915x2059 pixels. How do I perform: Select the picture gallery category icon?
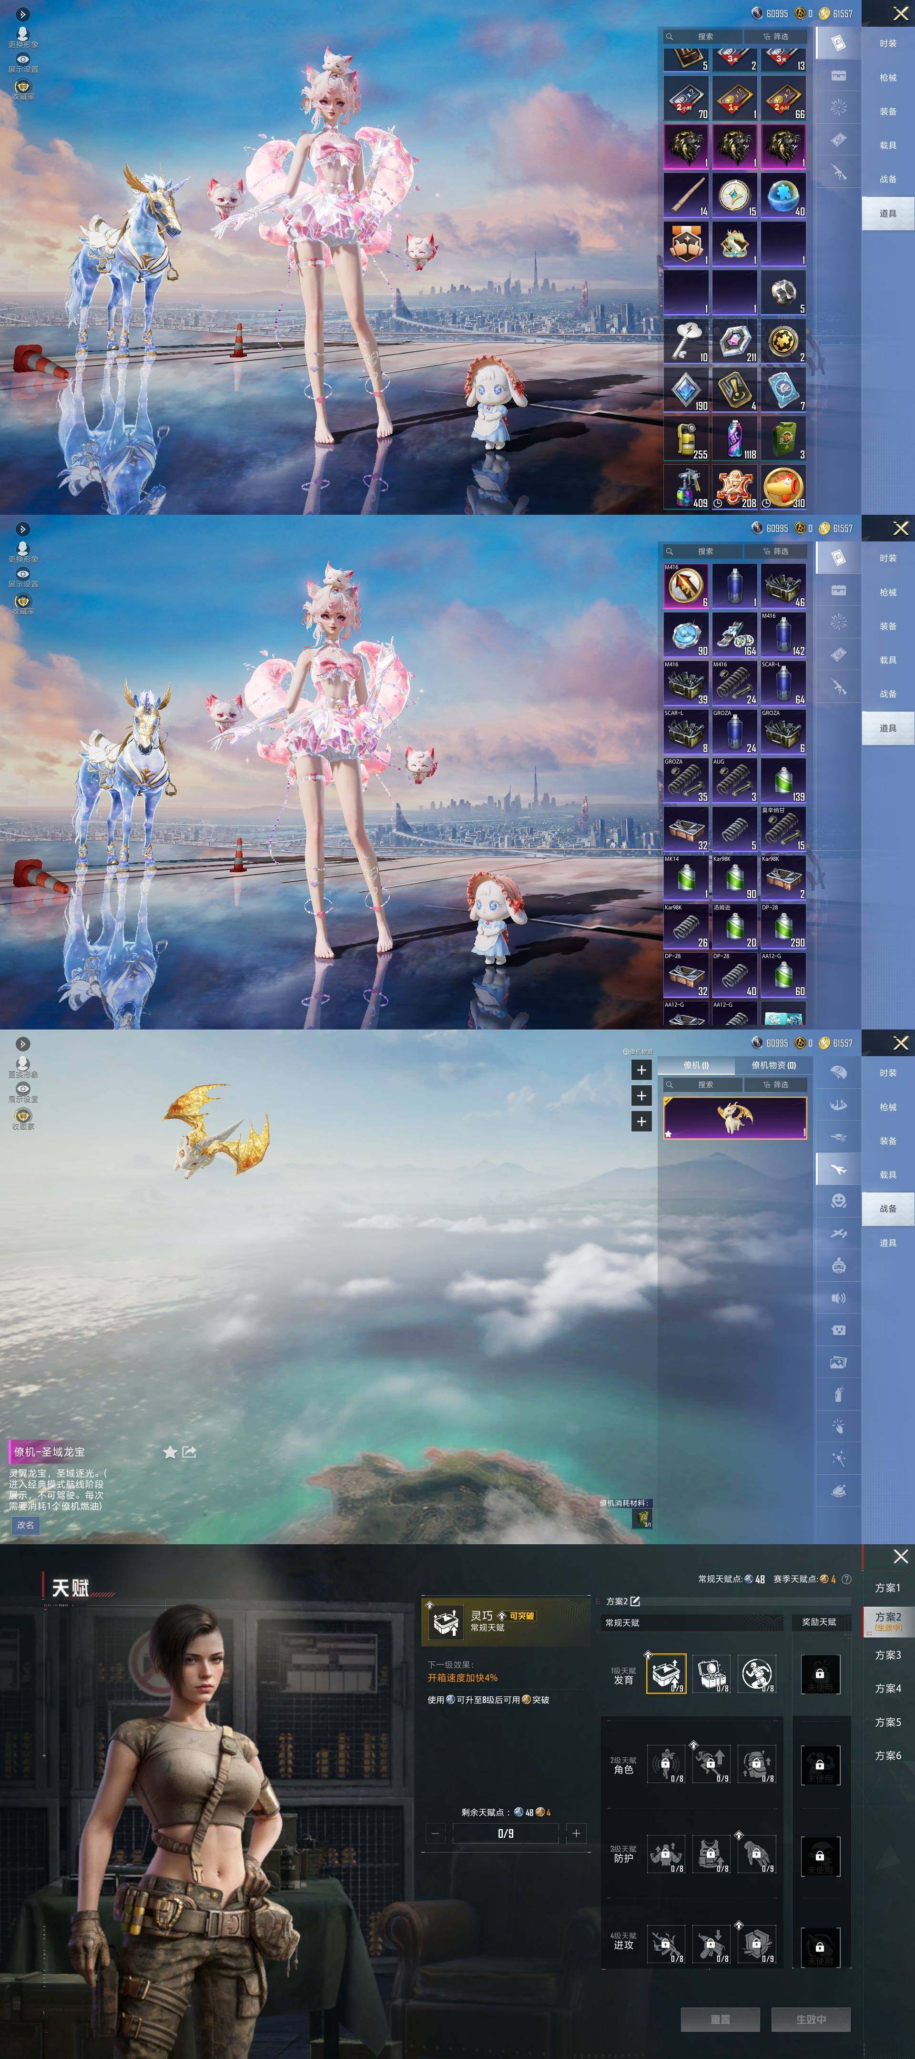pos(837,1363)
